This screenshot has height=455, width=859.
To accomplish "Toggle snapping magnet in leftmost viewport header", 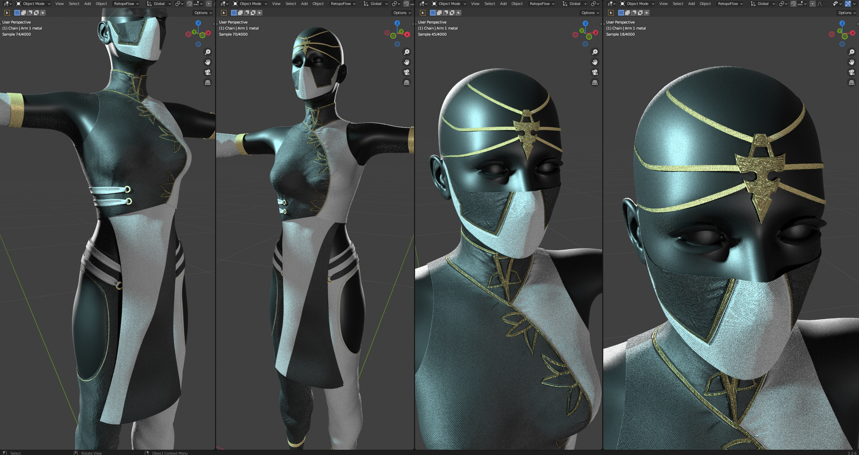I will [190, 4].
